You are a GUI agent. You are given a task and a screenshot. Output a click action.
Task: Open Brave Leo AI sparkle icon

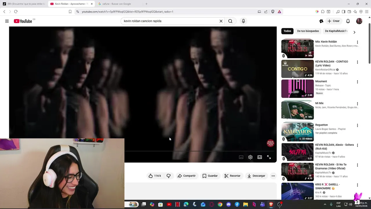coord(355,12)
